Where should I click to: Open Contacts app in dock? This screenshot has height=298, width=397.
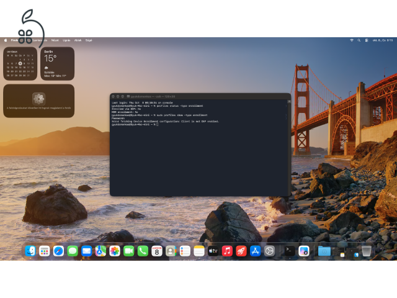(x=171, y=251)
